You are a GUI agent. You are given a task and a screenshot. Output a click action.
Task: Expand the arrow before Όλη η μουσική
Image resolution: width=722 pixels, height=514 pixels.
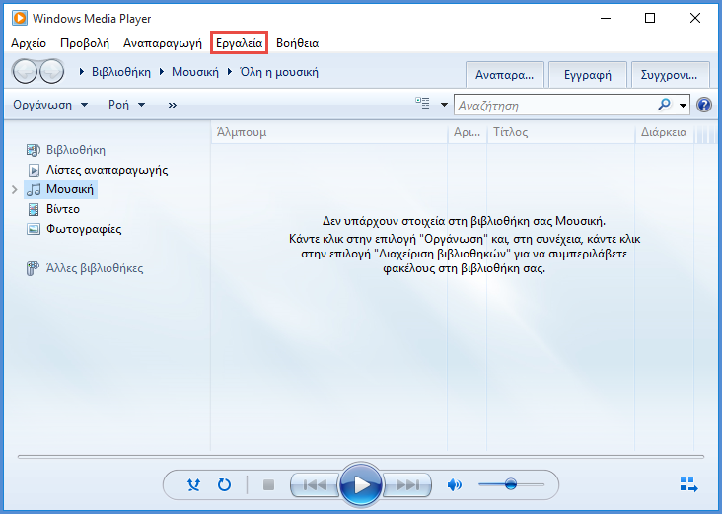click(229, 72)
